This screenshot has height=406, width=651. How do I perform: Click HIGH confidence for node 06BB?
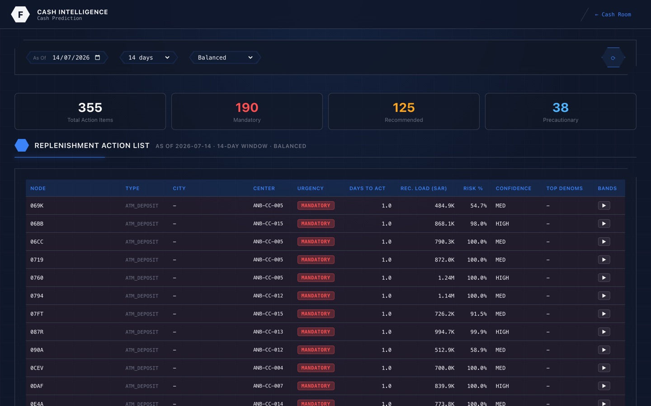tap(502, 224)
